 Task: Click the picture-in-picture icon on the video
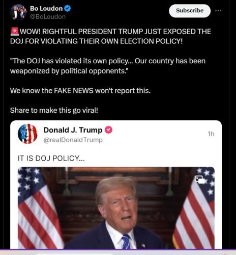click(x=200, y=180)
